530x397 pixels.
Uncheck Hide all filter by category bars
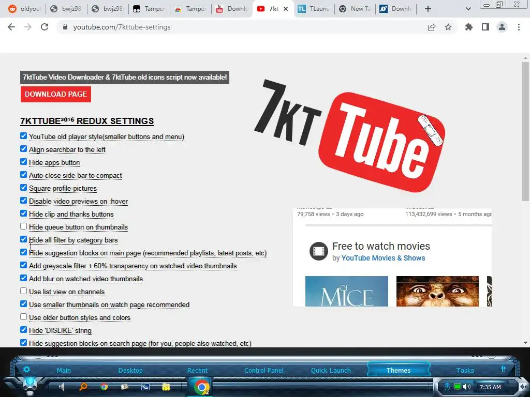click(x=23, y=239)
